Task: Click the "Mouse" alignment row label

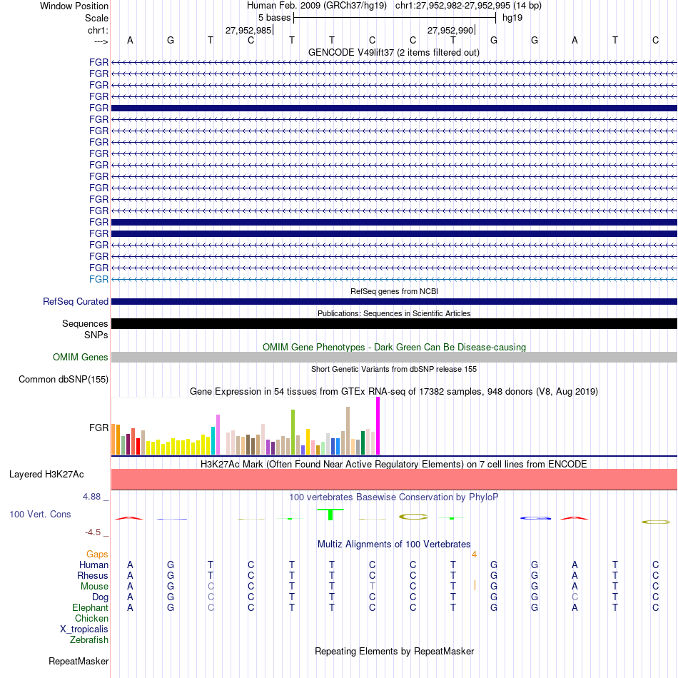Action: [x=94, y=587]
